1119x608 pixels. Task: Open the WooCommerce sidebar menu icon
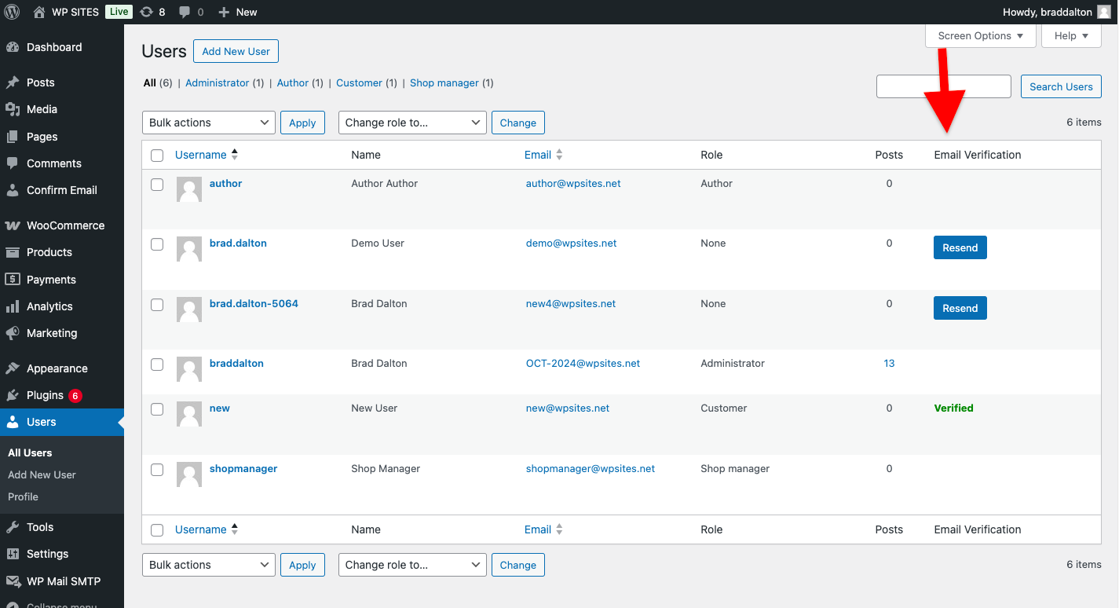[13, 225]
